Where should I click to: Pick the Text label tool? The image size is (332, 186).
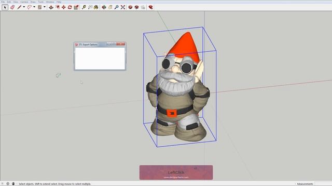pyautogui.click(x=90, y=7)
